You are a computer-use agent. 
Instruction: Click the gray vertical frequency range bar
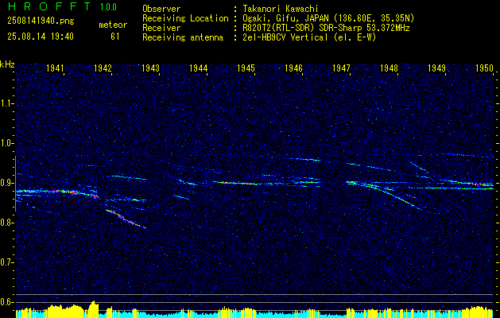(16, 184)
